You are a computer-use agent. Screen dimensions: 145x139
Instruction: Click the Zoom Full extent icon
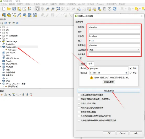click(x=58, y=9)
